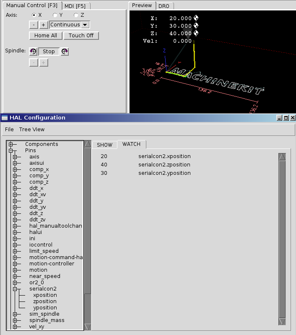296x335 pixels.
Task: Switch to MDI [F5] tab
Action: [x=75, y=6]
